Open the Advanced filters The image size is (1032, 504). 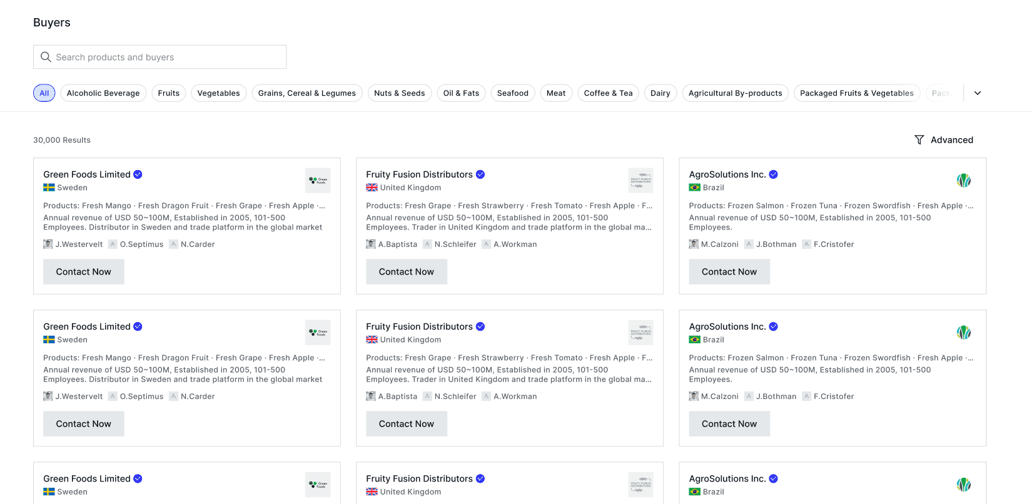[944, 140]
